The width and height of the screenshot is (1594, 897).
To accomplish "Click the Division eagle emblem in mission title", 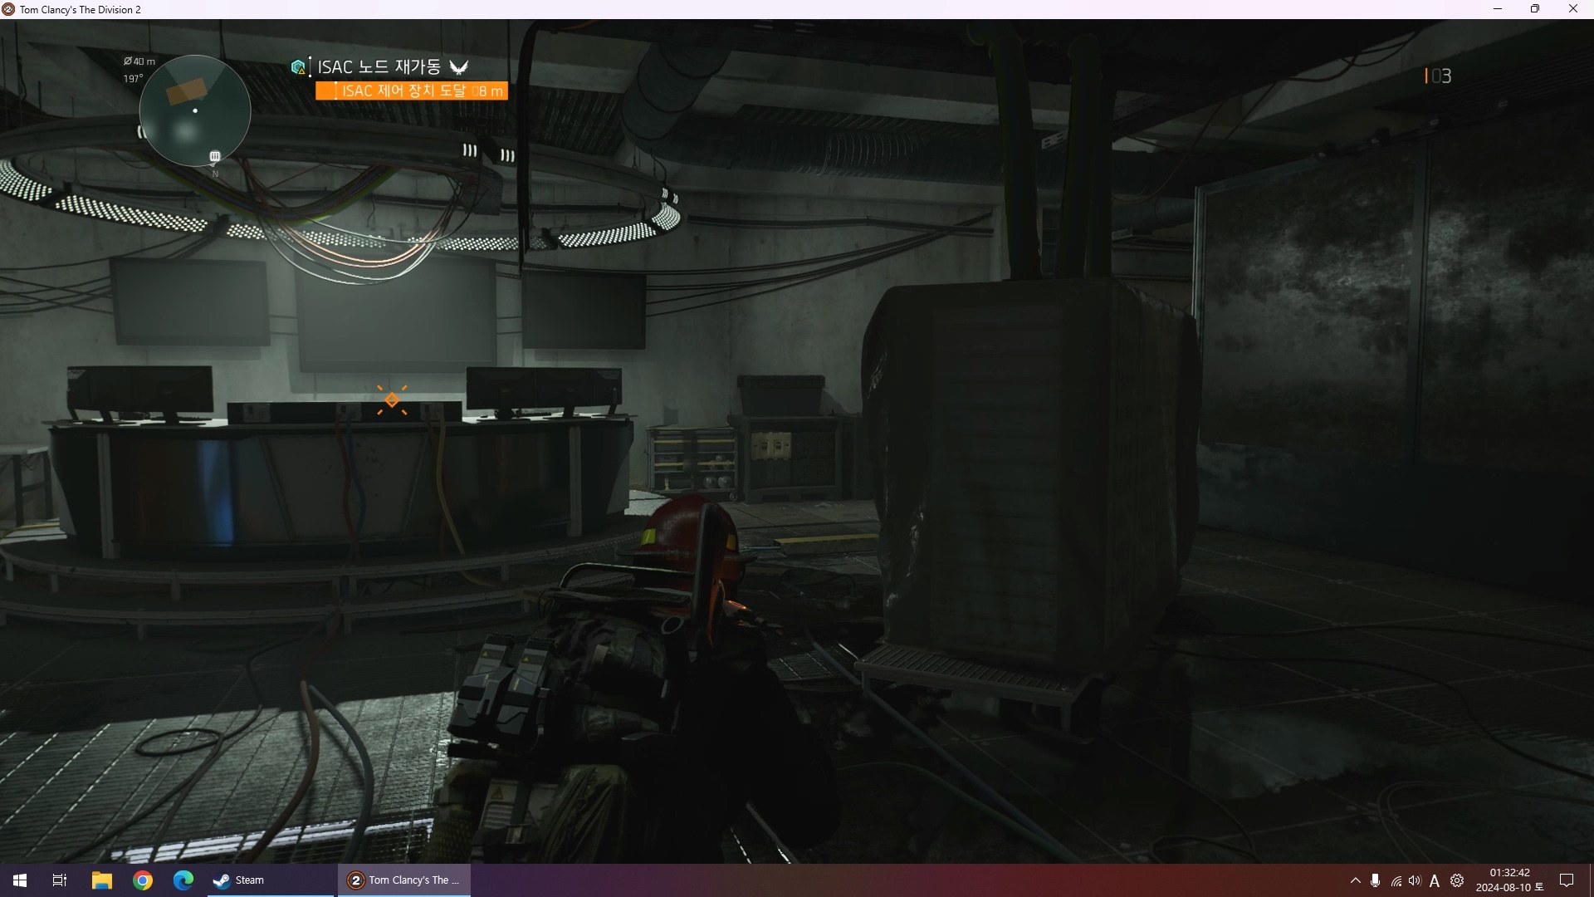I will click(459, 67).
